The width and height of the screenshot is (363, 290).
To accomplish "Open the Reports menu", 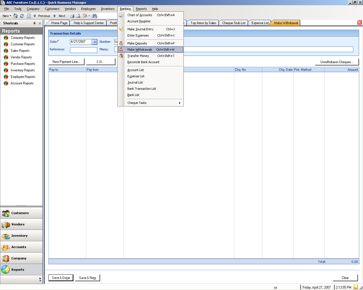I will (141, 9).
